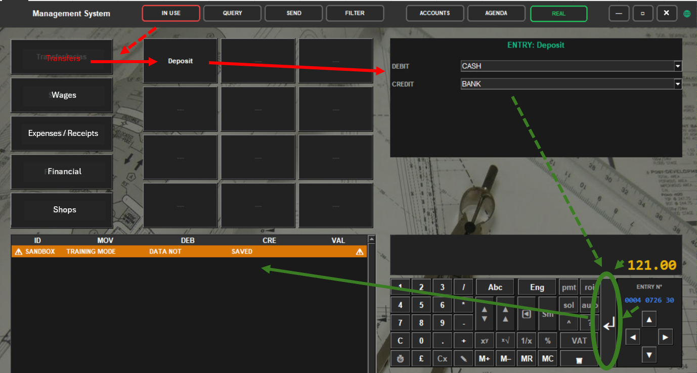Click the warning triangle at right end of orange row
Image resolution: width=697 pixels, height=373 pixels.
[x=360, y=251]
